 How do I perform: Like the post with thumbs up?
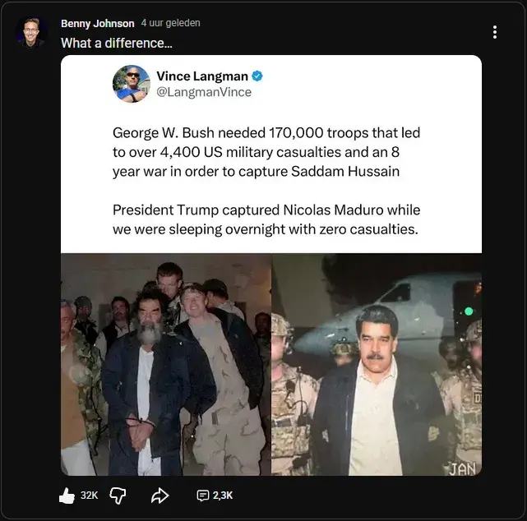point(67,495)
